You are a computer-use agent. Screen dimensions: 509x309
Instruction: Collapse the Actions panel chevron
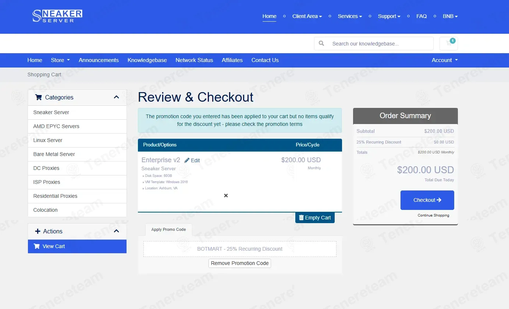117,231
